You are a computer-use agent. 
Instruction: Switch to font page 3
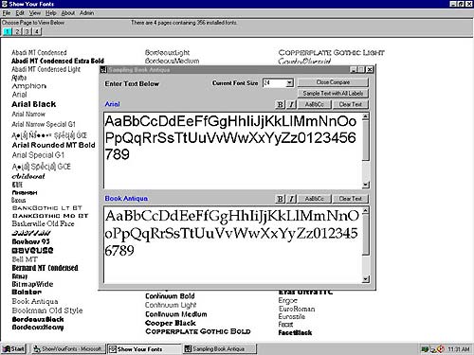[27, 31]
